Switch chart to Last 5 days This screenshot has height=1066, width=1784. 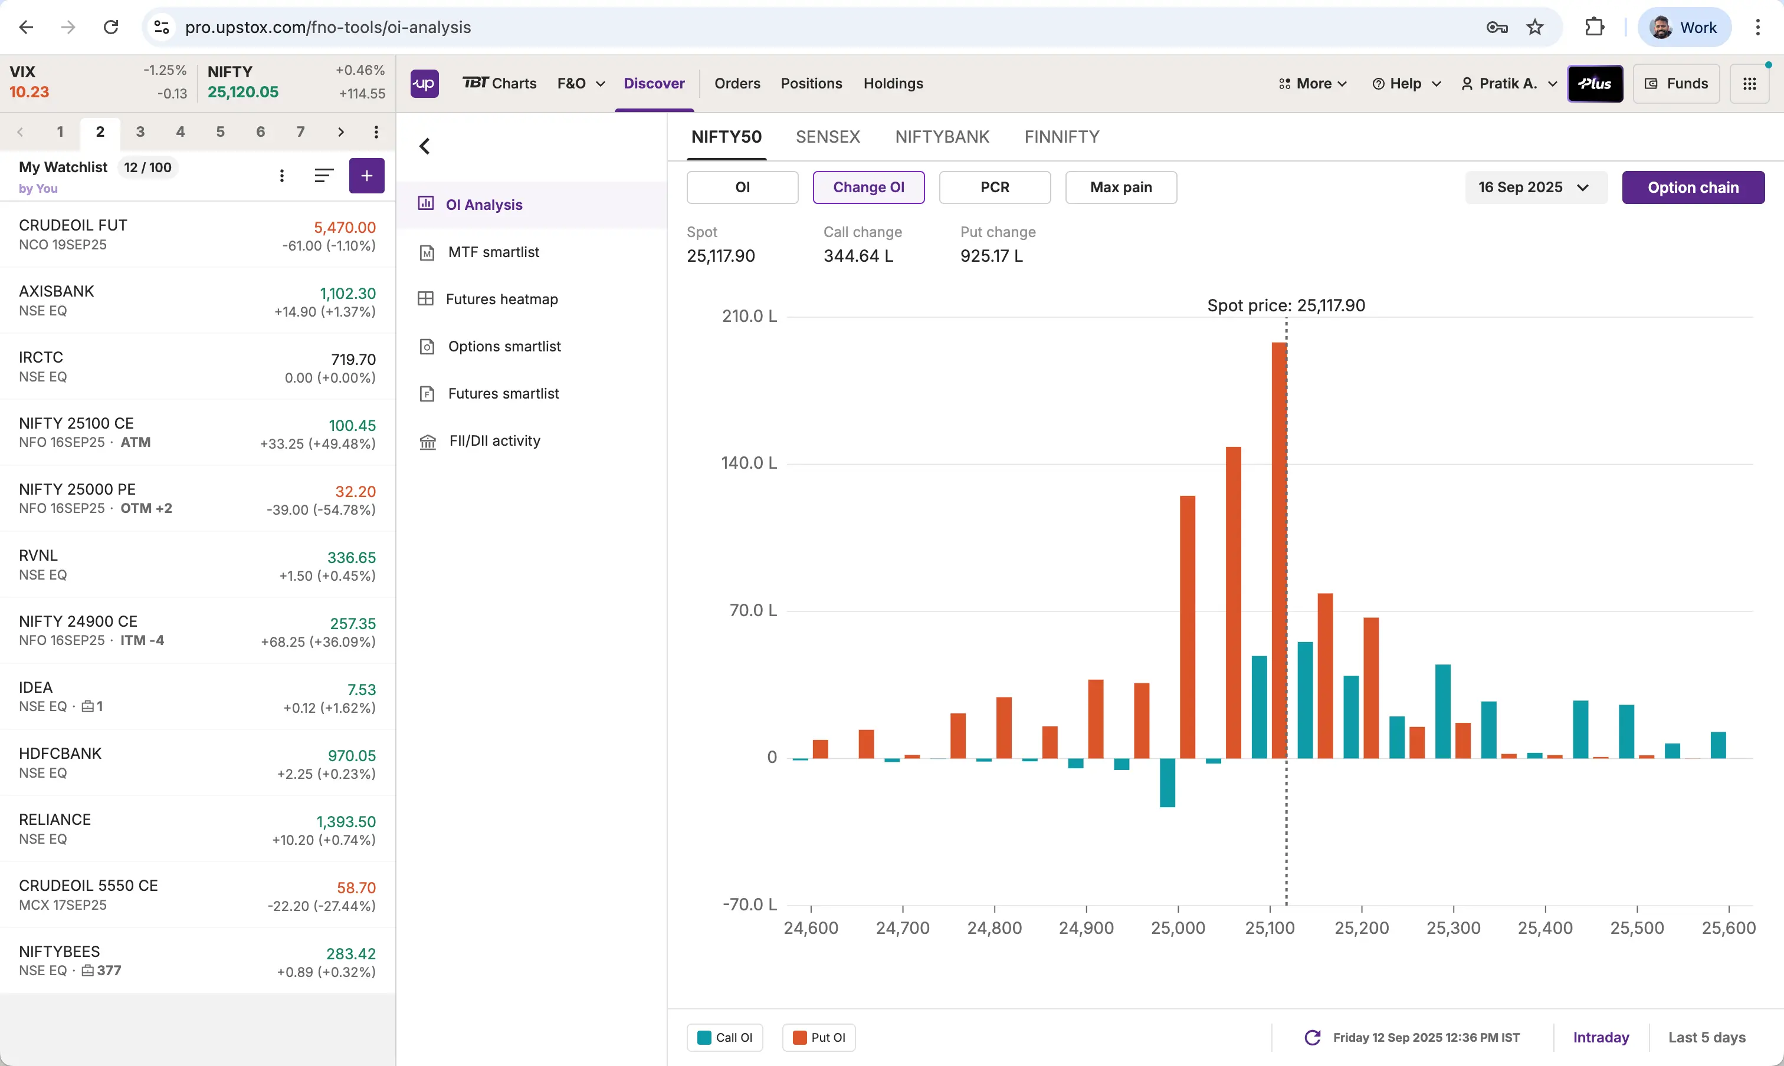1706,1037
